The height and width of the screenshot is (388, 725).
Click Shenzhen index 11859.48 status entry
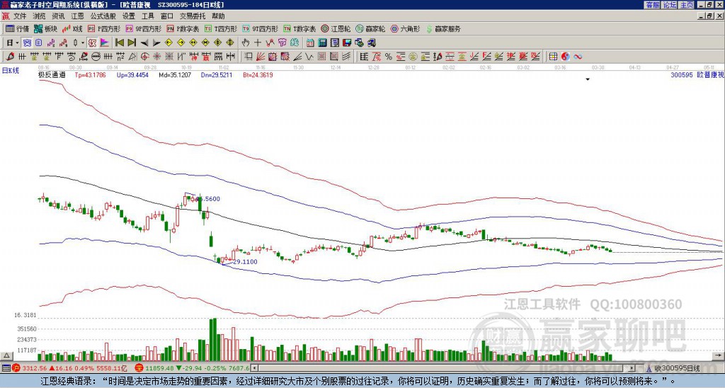(193, 368)
